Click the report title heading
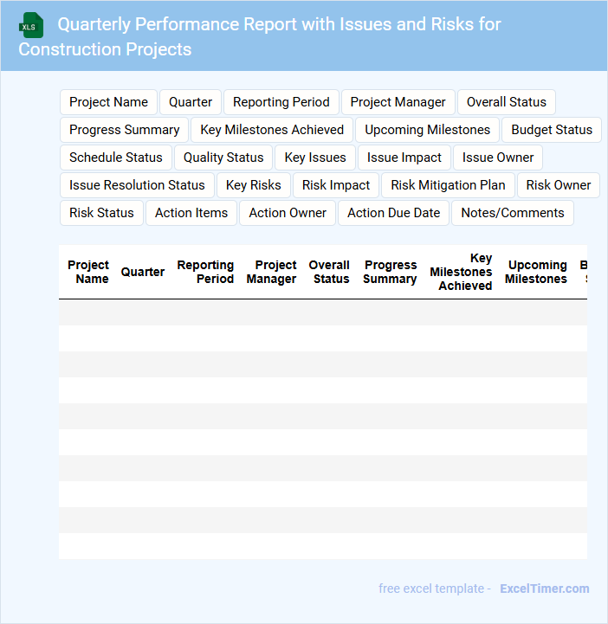The width and height of the screenshot is (608, 624). click(x=260, y=36)
